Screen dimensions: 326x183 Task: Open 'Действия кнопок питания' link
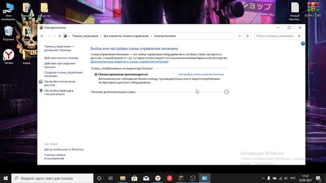point(61,58)
